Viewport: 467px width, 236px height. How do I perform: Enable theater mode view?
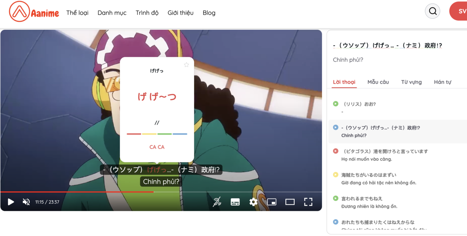[x=290, y=202]
